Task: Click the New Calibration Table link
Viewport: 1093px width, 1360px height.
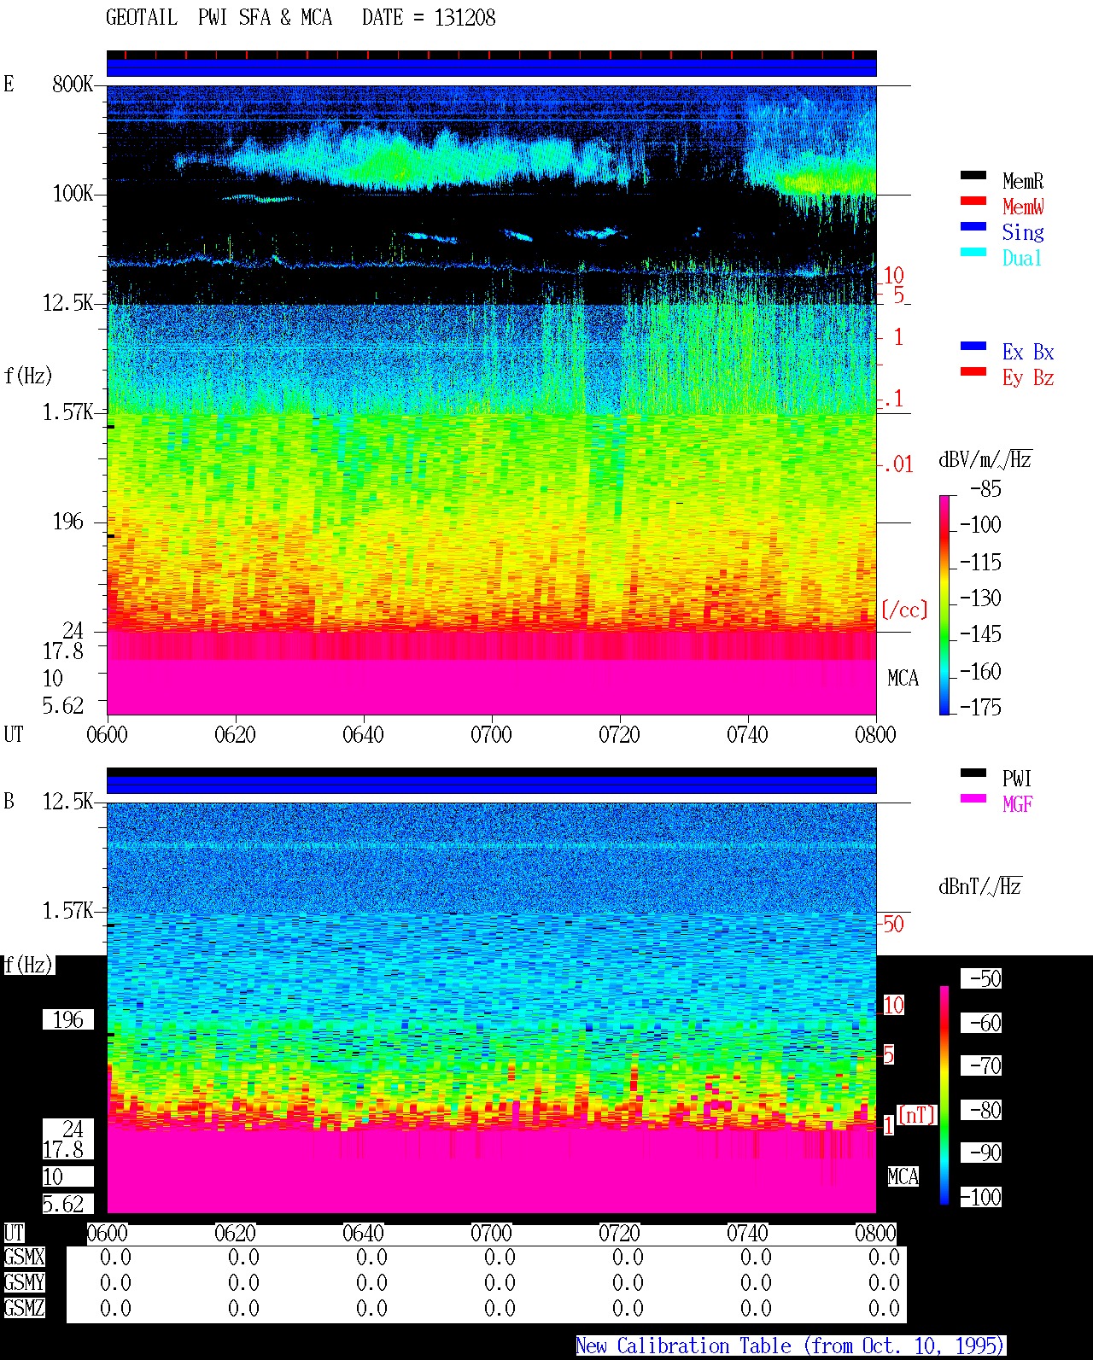Action: tap(791, 1346)
